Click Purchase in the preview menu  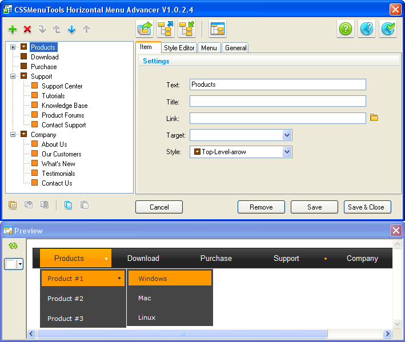tap(216, 258)
